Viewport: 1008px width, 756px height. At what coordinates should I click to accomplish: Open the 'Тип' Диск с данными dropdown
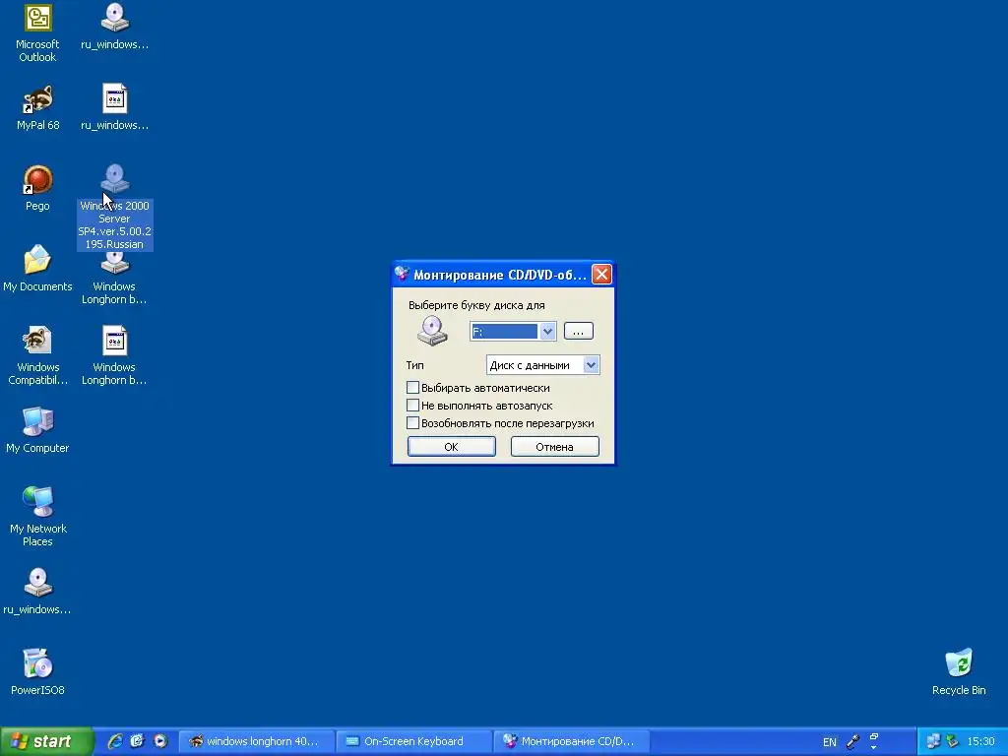click(x=591, y=365)
